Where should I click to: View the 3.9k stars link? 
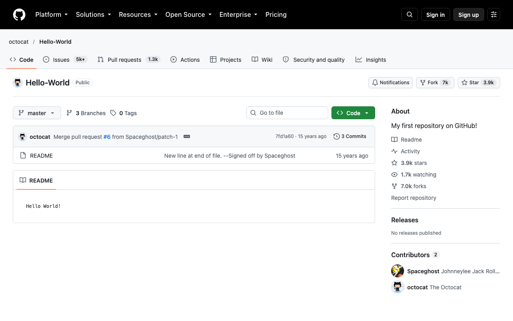coord(409,163)
